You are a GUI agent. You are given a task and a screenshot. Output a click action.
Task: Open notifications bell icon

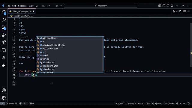point(189,103)
